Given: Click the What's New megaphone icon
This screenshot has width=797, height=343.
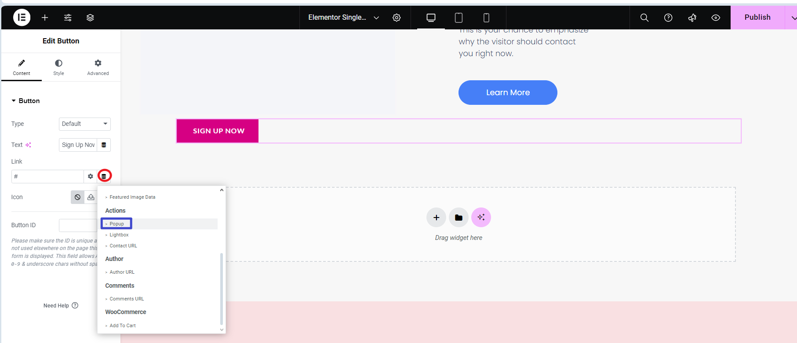Looking at the screenshot, I should 692,18.
